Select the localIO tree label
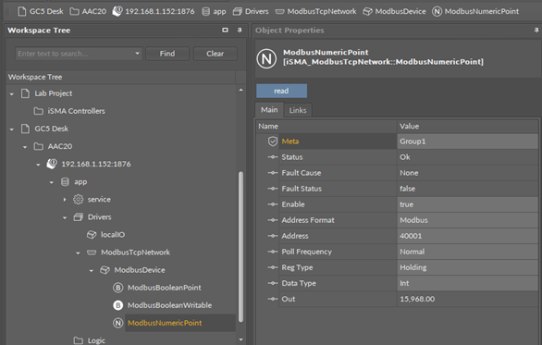Viewport: 542px width, 345px height. (x=113, y=235)
